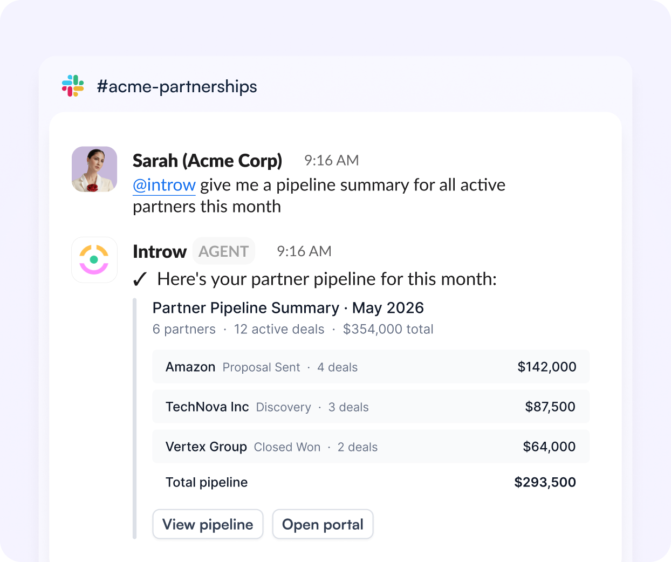The width and height of the screenshot is (671, 562).
Task: Click the $64,000 amount for Vertex Group
Action: coord(549,447)
